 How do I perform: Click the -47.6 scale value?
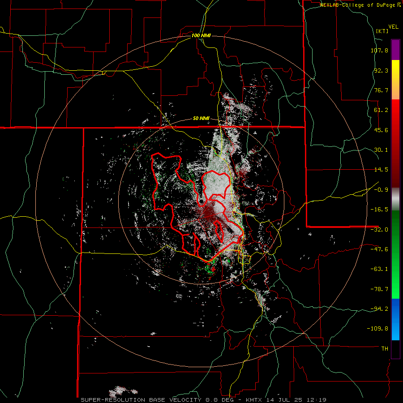coord(379,249)
